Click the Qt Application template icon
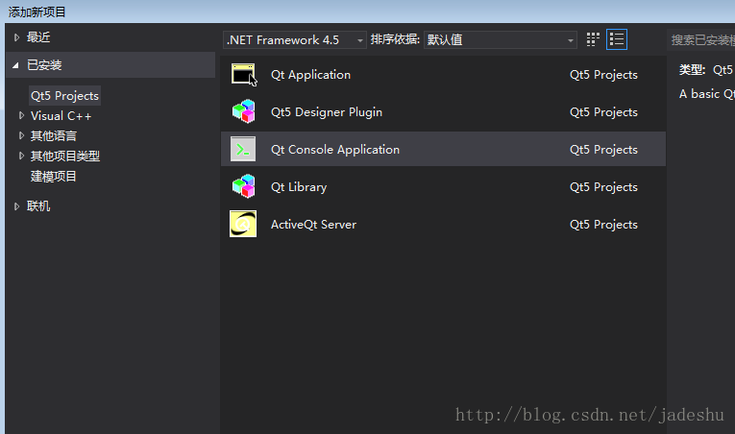Viewport: 735px width, 434px height. tap(243, 74)
